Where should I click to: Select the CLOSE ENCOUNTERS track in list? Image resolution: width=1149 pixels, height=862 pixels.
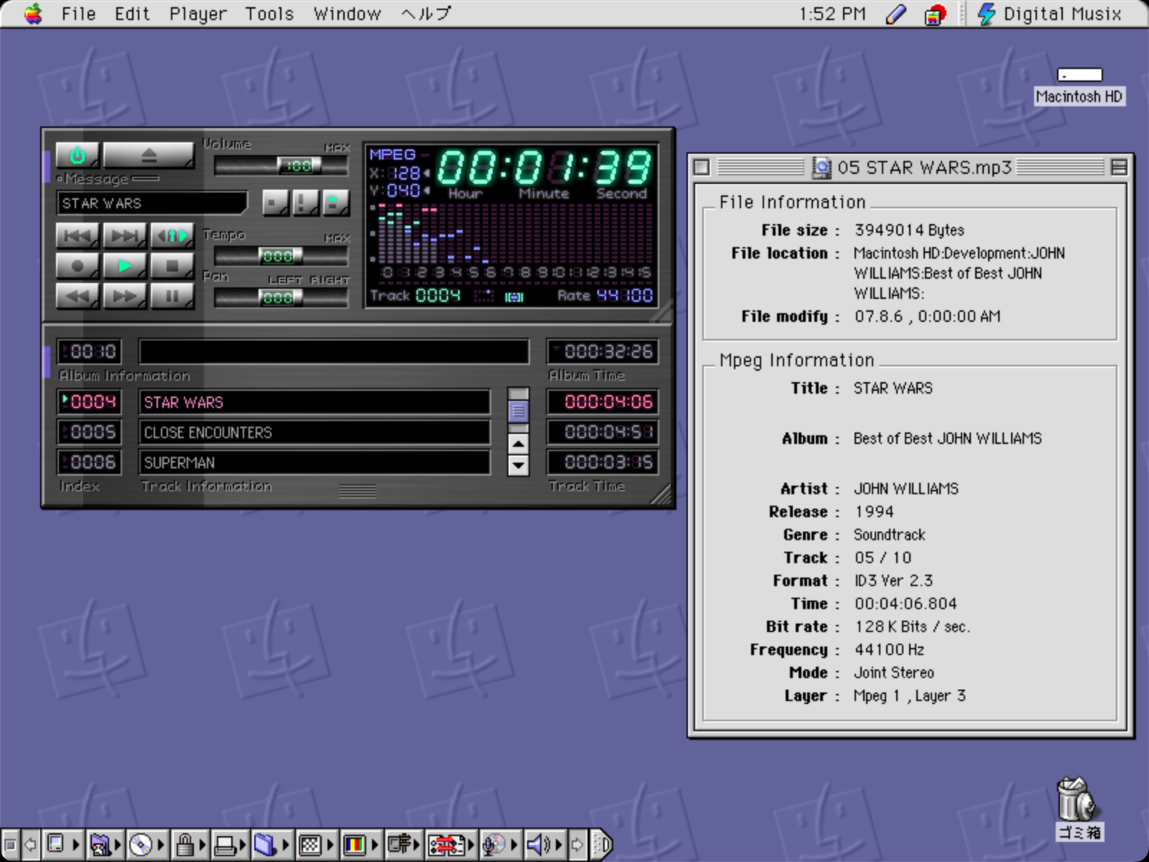point(314,432)
